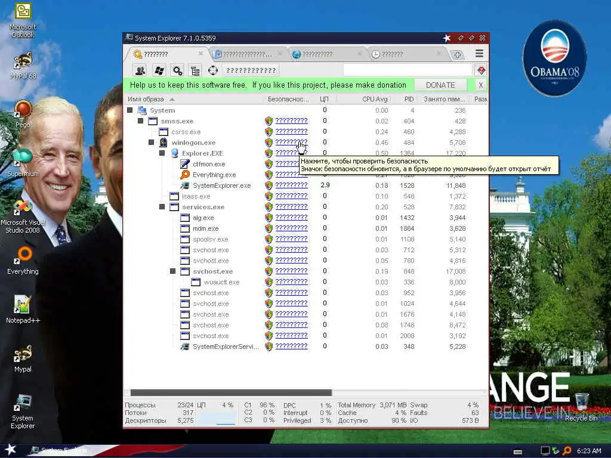Open Microsoft Visual Studio 2008 shortcut
This screenshot has width=611, height=458.
(x=23, y=216)
